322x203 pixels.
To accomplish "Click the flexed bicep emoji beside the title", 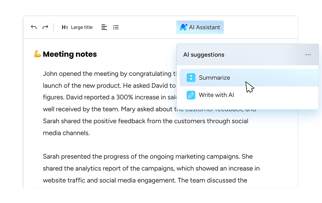I will pos(38,54).
